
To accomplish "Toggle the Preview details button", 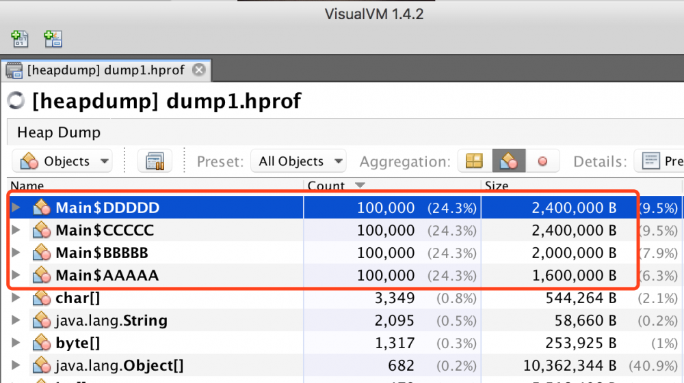I will (659, 161).
